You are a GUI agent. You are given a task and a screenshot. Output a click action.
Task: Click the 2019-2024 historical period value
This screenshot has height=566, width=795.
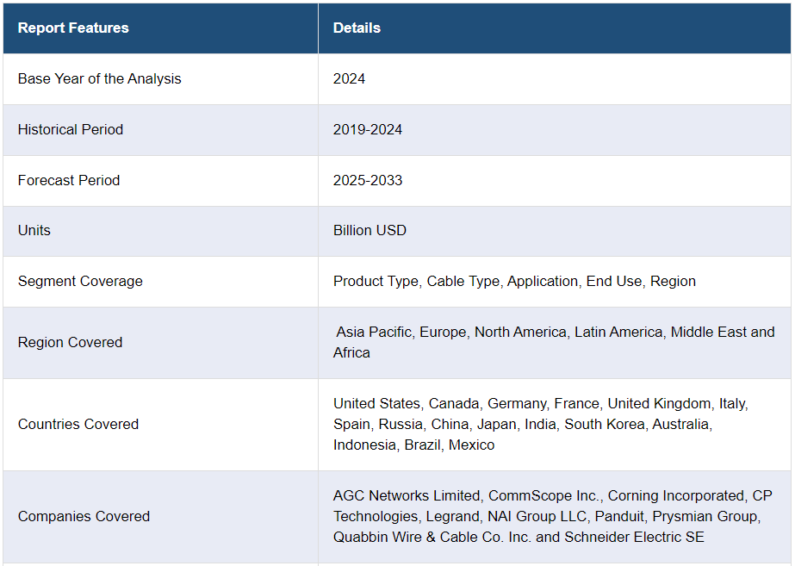pos(368,129)
